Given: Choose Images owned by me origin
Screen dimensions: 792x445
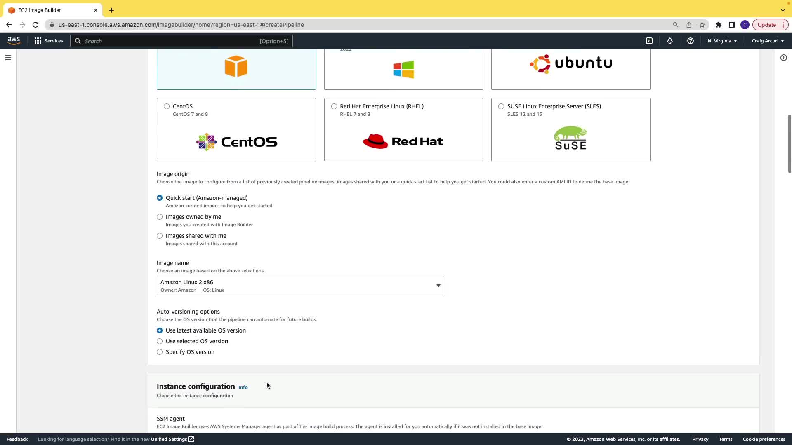Looking at the screenshot, I should (160, 217).
